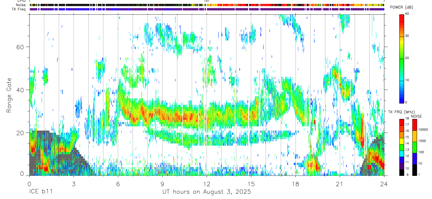The height and width of the screenshot is (199, 432).
Task: Click the CPID value 151 above the noise bar
Action: [x=207, y=1]
